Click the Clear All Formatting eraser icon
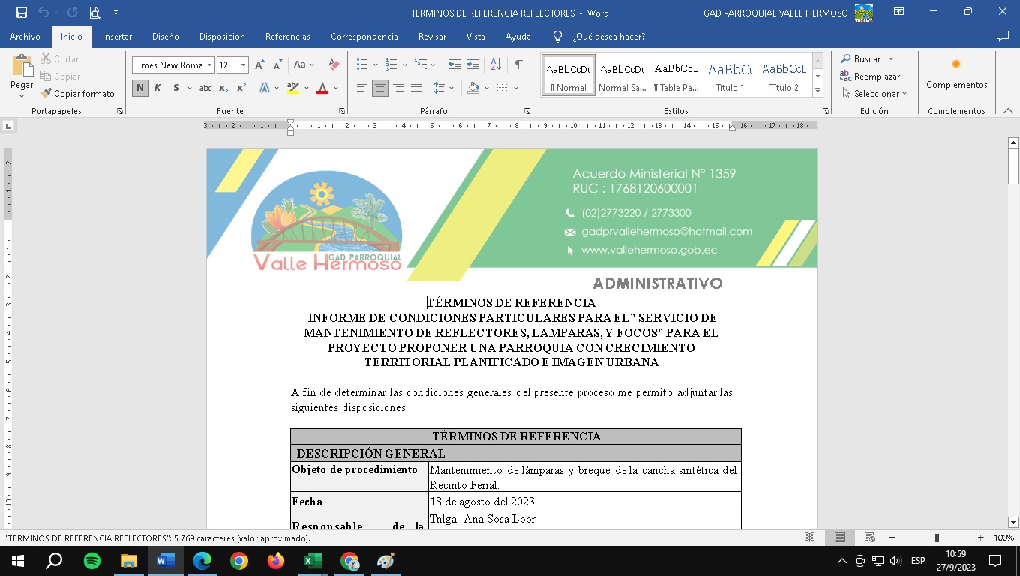The width and height of the screenshot is (1020, 576). [x=334, y=65]
